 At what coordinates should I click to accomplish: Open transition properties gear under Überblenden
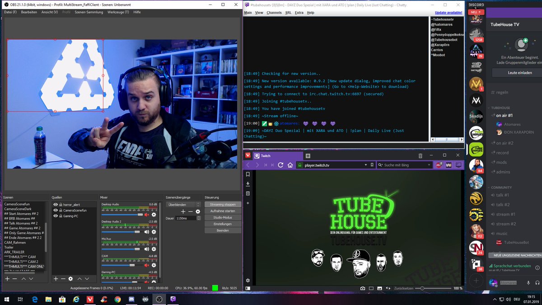(197, 211)
